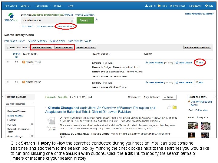Click the Demonstration Customer link

(x=199, y=14)
